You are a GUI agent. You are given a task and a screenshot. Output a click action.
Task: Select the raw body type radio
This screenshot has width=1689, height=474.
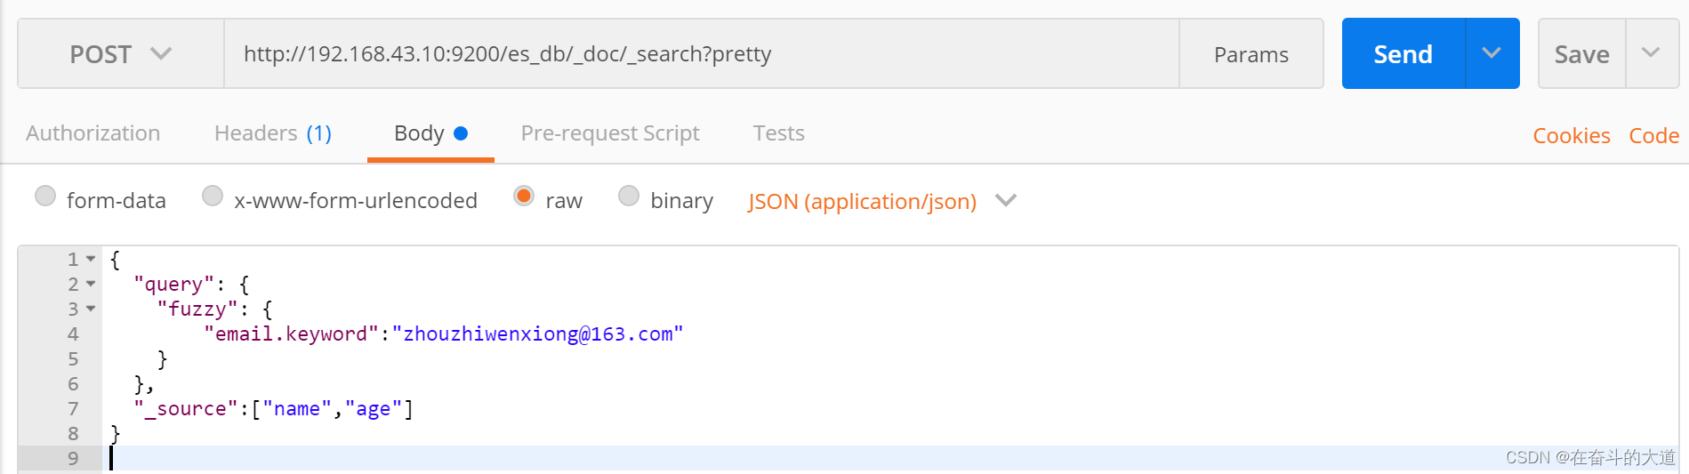click(524, 196)
